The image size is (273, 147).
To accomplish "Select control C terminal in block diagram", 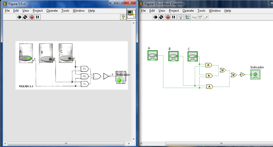I will point(193,56).
